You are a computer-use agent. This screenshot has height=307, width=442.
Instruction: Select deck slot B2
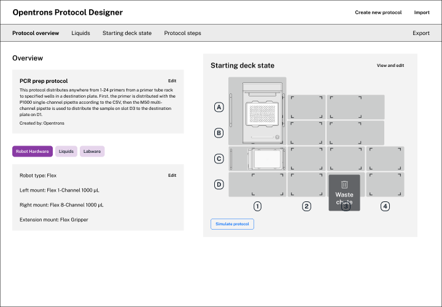(306, 133)
